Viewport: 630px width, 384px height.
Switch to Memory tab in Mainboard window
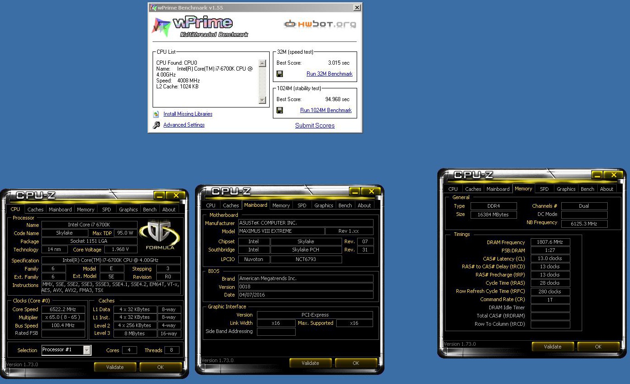click(x=281, y=205)
